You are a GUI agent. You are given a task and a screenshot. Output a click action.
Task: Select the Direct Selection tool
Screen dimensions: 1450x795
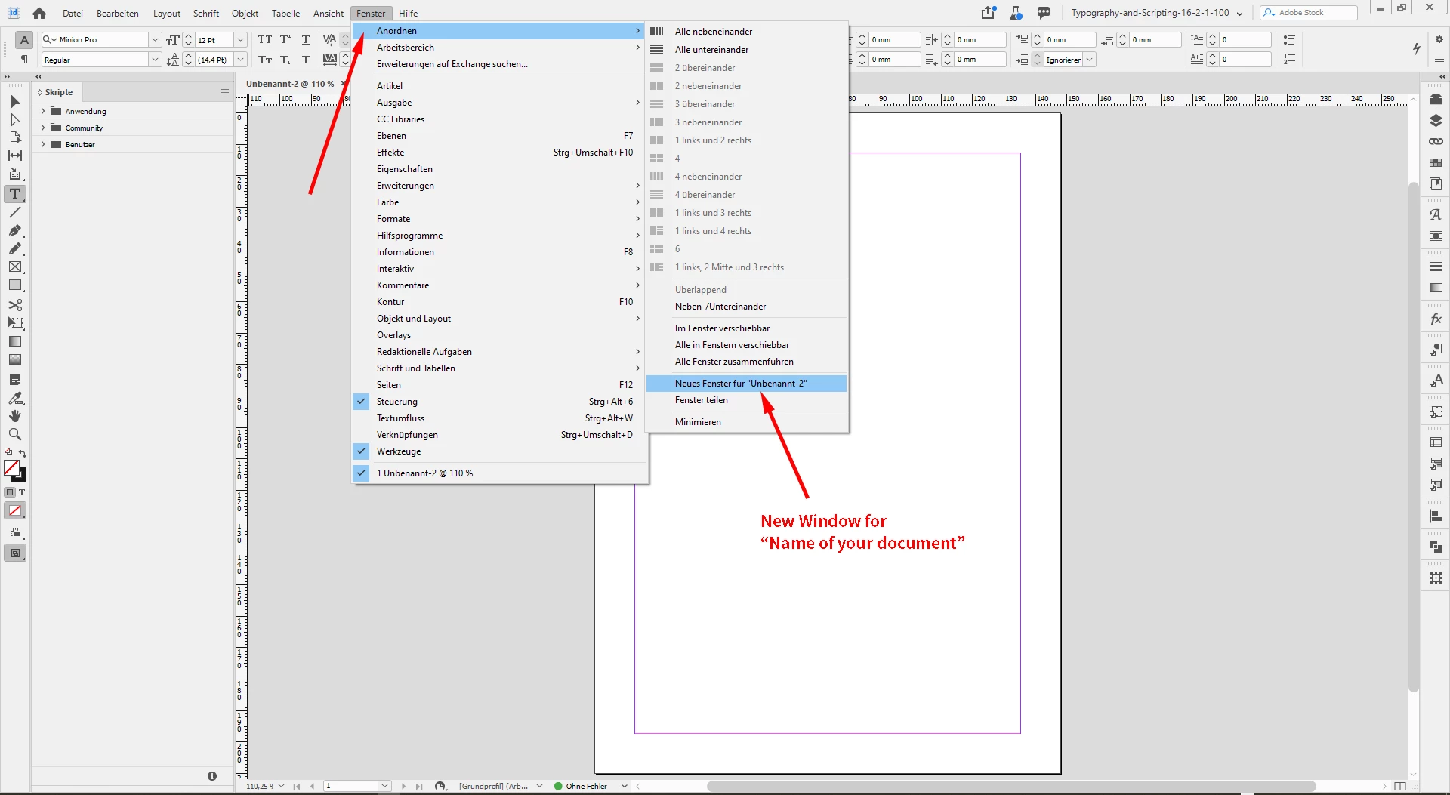click(x=15, y=119)
